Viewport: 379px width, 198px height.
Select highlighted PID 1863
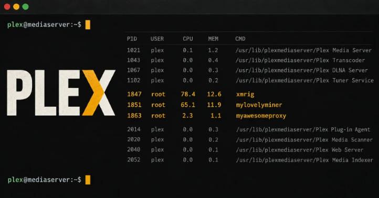pyautogui.click(x=134, y=116)
